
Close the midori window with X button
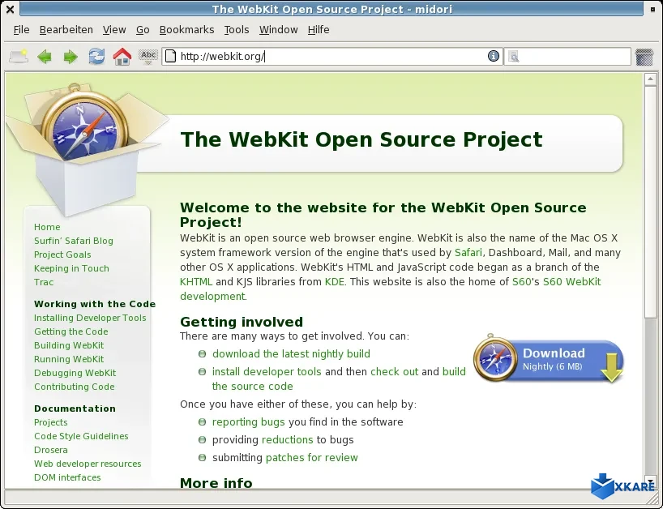[x=11, y=9]
